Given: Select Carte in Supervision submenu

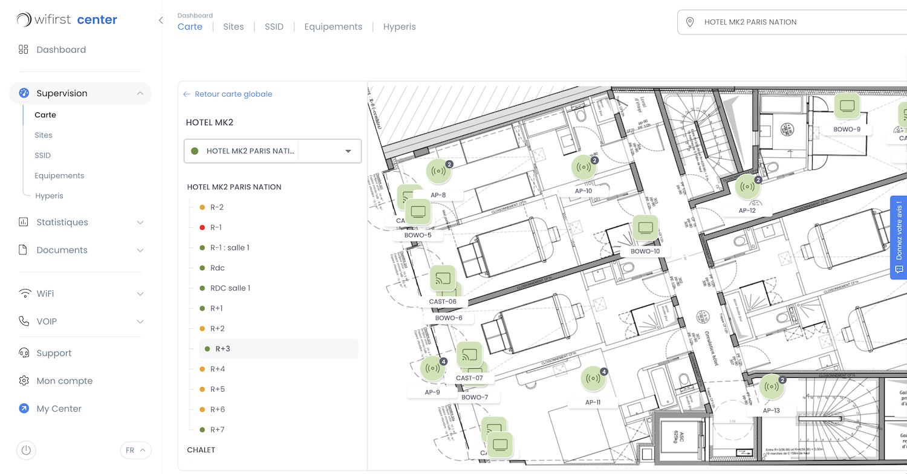Looking at the screenshot, I should click(x=45, y=115).
